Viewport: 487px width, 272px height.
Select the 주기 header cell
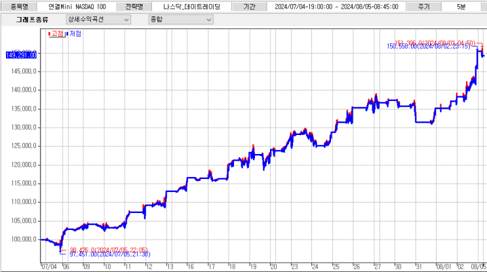pyautogui.click(x=423, y=7)
